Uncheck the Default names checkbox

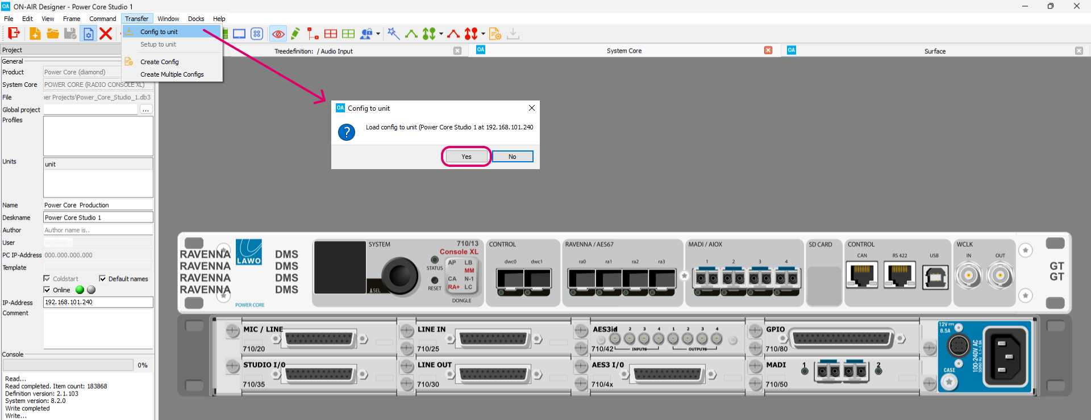[x=102, y=279]
